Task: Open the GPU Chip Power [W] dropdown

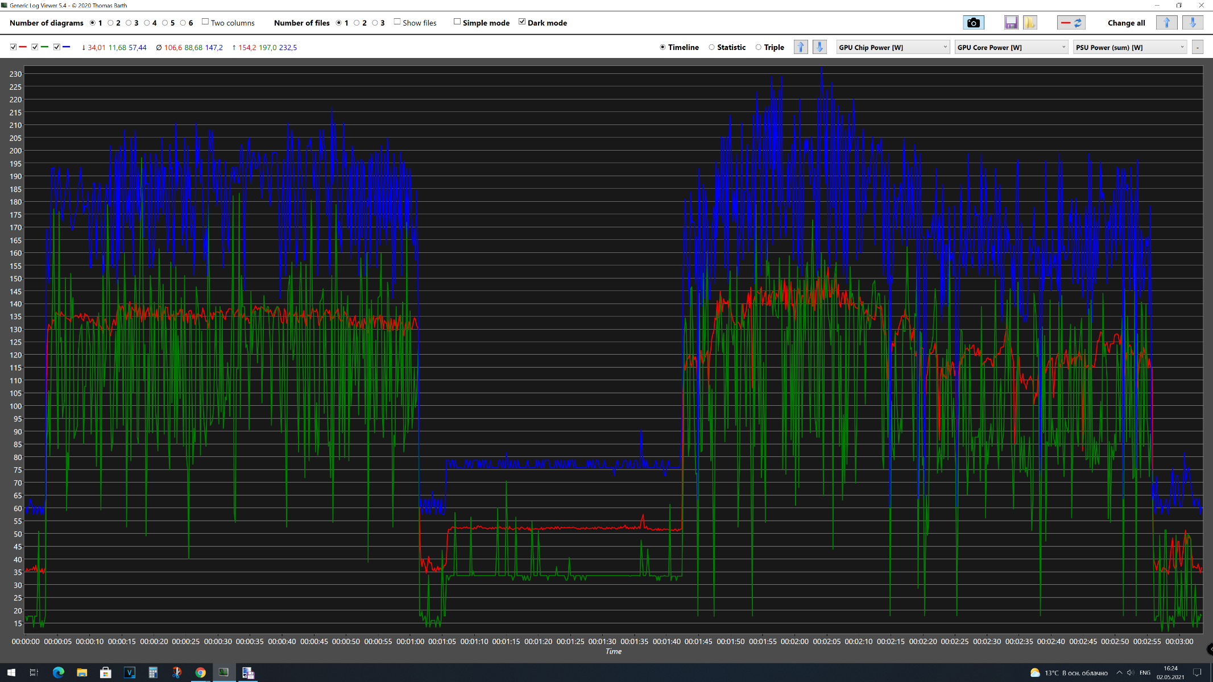Action: click(x=893, y=47)
